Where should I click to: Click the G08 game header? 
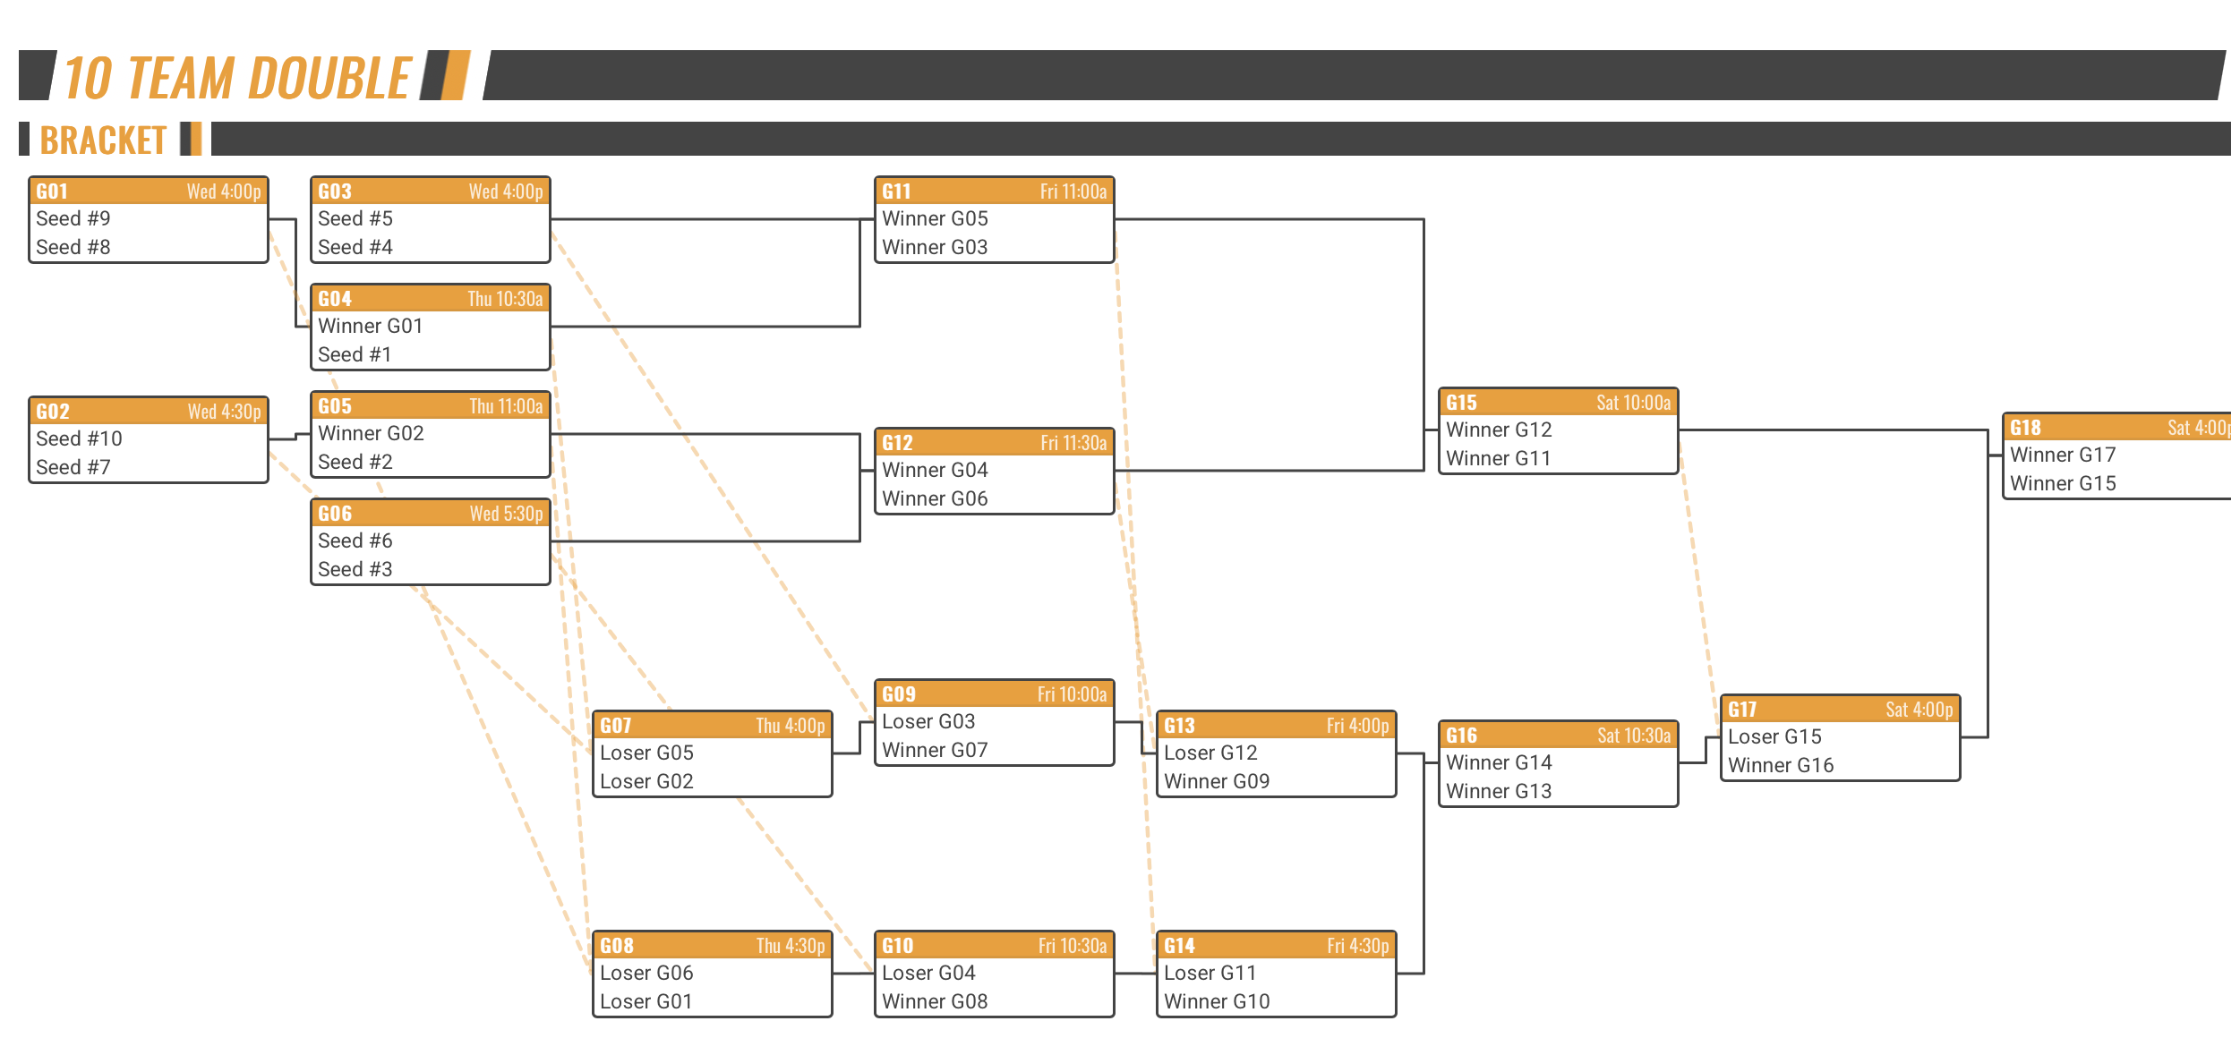(713, 946)
